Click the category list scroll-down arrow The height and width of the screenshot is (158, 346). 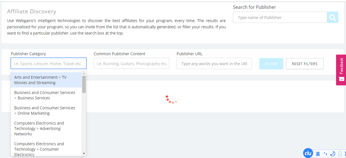coord(84,153)
